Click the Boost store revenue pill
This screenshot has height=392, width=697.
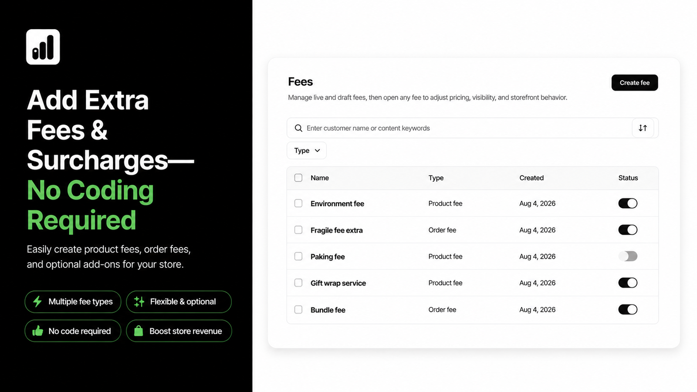click(x=179, y=331)
